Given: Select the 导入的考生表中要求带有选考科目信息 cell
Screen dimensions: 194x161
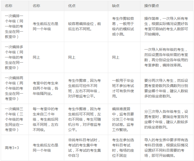Looking at the screenshot, I should 166,148.
